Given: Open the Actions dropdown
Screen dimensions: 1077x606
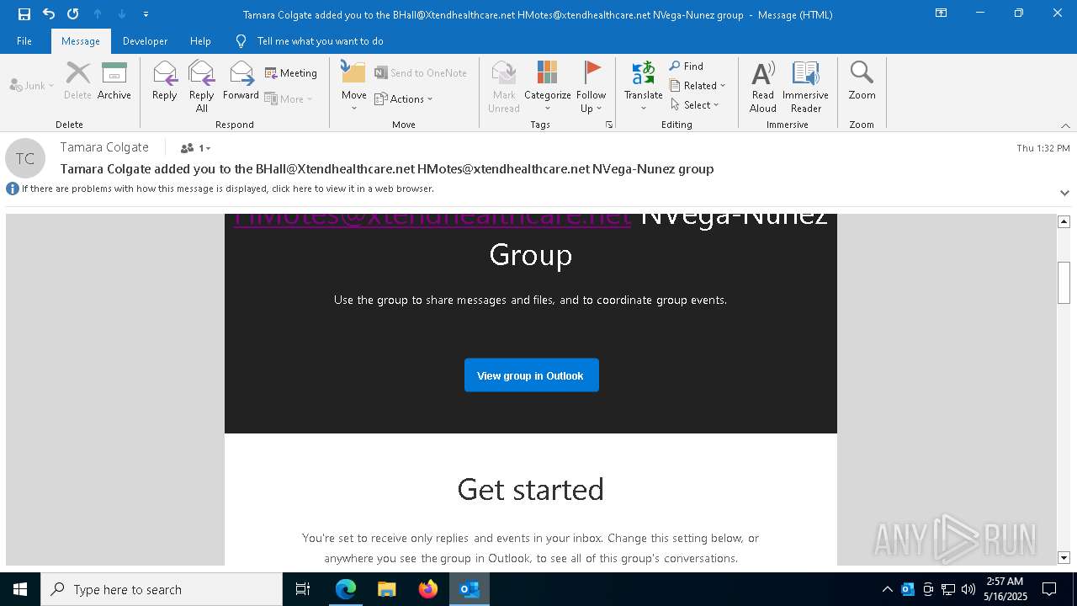Looking at the screenshot, I should point(404,98).
